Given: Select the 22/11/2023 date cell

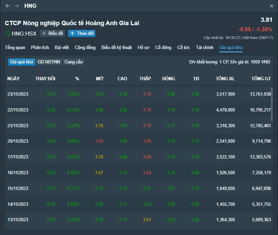Looking at the screenshot, I should [x=18, y=110].
